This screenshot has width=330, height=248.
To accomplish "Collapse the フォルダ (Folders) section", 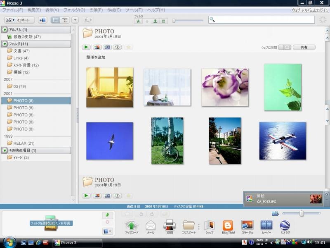I will [x=5, y=44].
